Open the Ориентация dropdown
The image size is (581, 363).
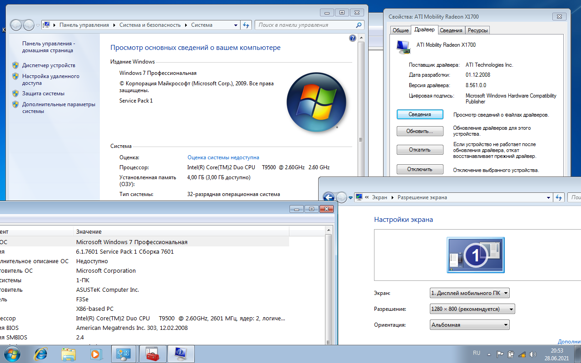pos(469,325)
